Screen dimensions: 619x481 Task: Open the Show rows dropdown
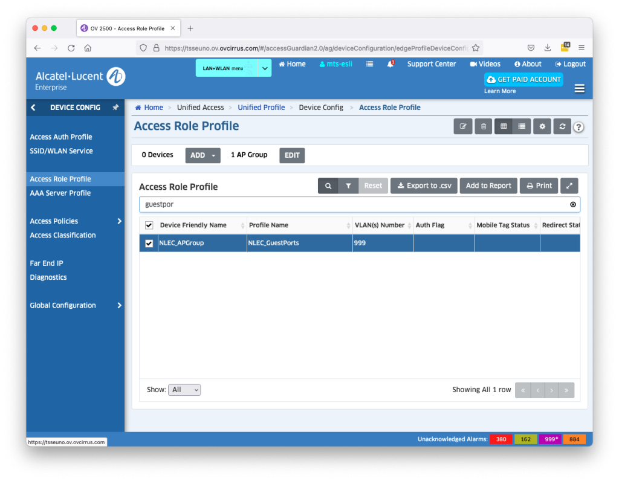pos(184,390)
